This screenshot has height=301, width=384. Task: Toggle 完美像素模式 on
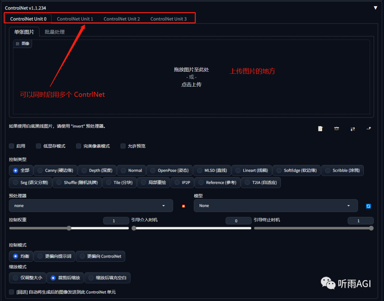click(78, 146)
